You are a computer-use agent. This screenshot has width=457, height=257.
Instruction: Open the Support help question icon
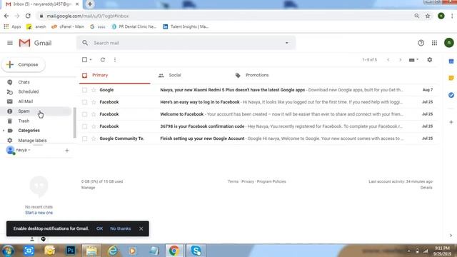(421, 43)
